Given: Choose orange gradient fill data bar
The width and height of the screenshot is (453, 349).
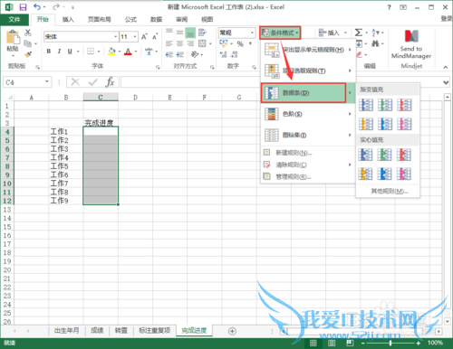Looking at the screenshot, I should point(366,124).
